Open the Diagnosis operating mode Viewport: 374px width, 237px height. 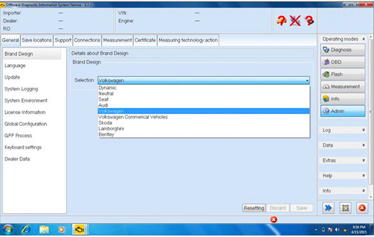click(x=343, y=50)
